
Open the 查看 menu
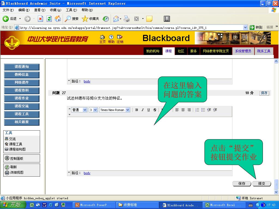coord(40,10)
